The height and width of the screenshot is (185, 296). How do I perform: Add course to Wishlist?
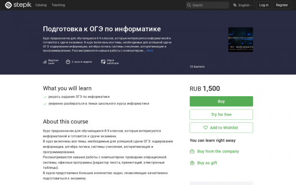point(221,128)
